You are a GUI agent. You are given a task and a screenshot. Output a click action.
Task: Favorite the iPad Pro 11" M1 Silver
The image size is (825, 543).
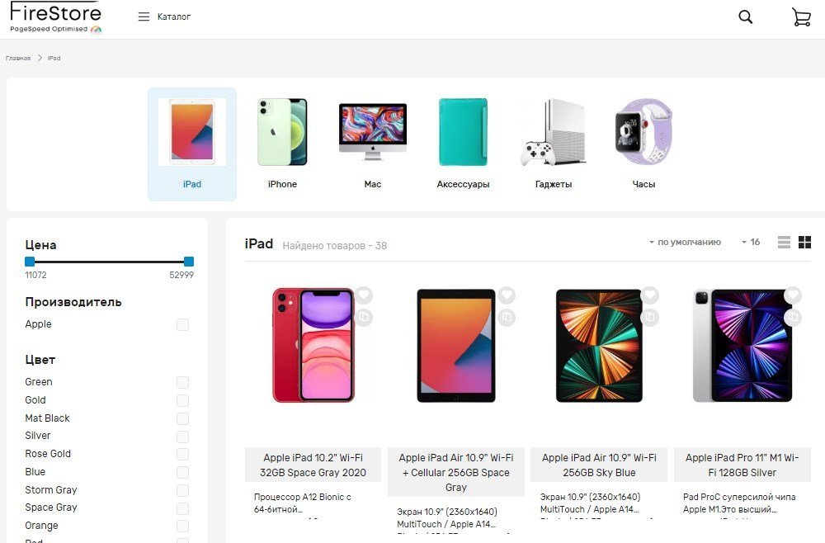[793, 295]
